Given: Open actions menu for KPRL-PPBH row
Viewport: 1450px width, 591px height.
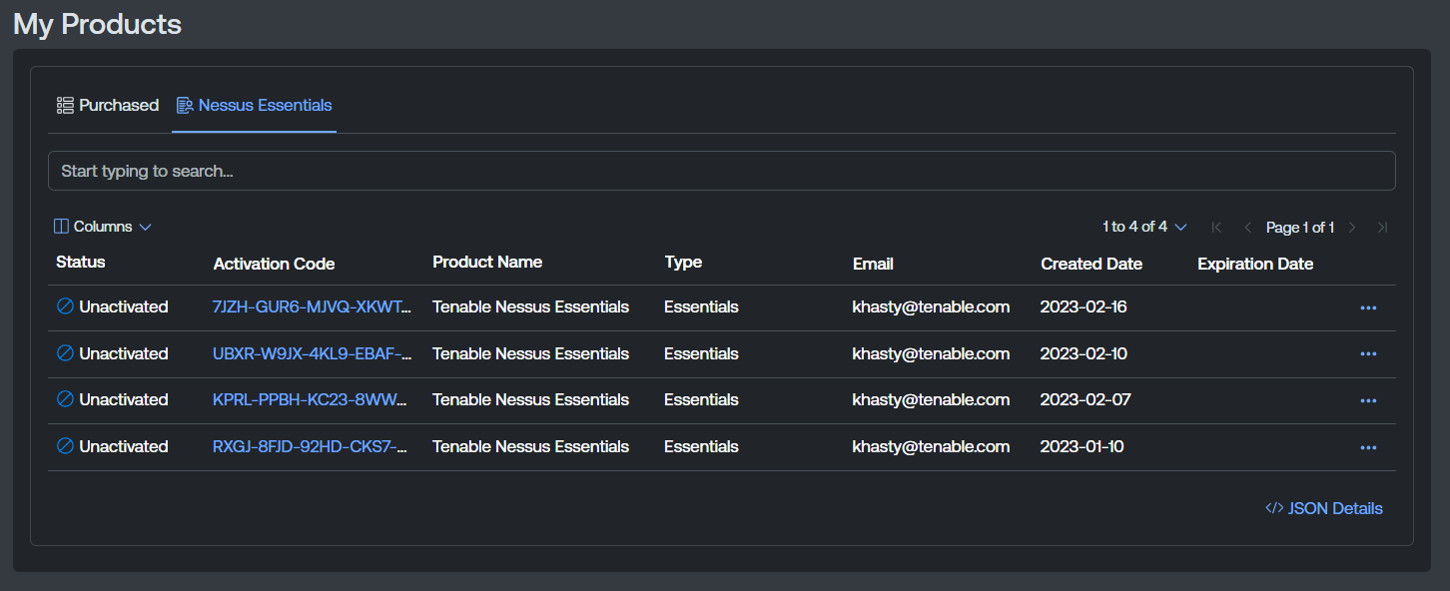Looking at the screenshot, I should click(1368, 400).
